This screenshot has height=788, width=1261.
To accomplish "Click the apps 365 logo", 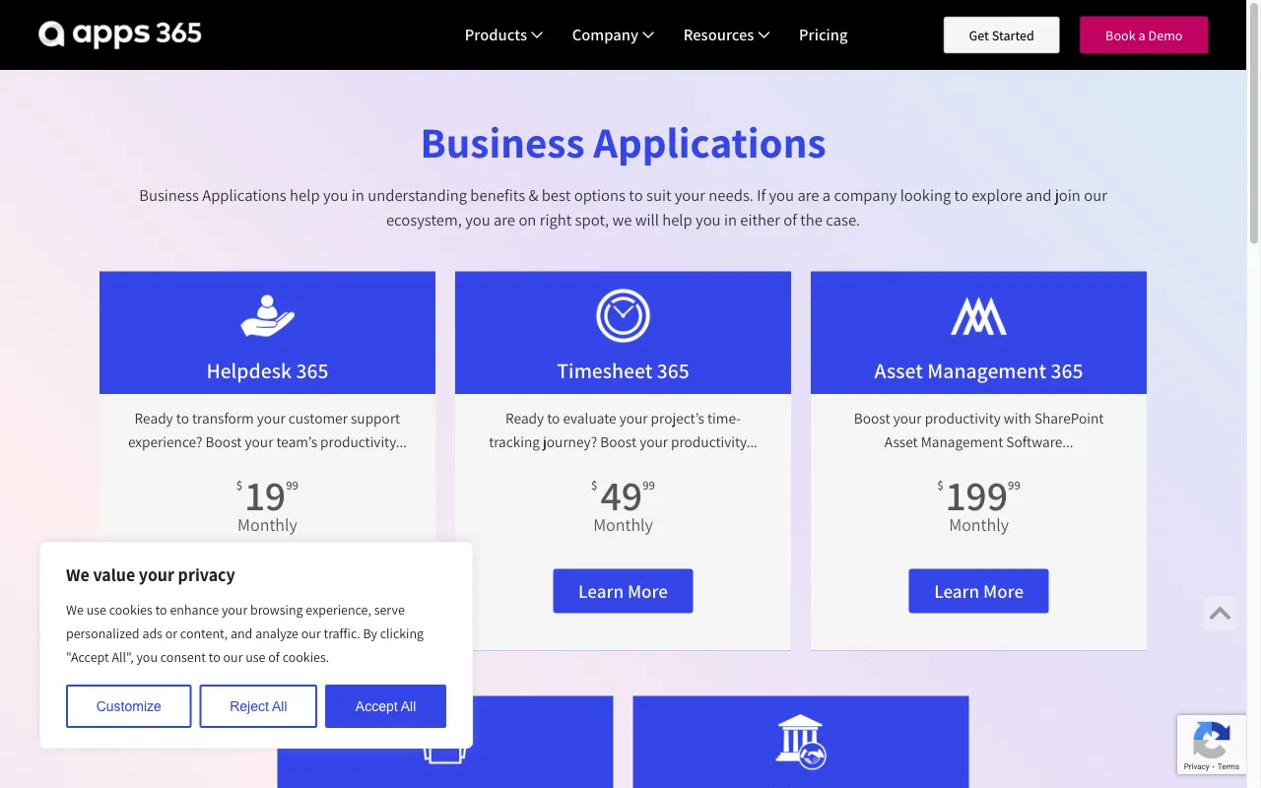I will pyautogui.click(x=120, y=34).
